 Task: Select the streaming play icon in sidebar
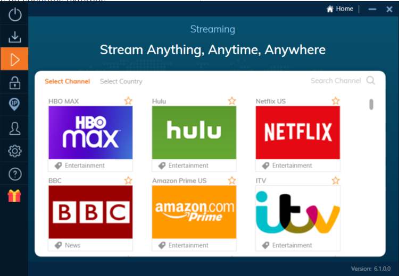(x=14, y=59)
